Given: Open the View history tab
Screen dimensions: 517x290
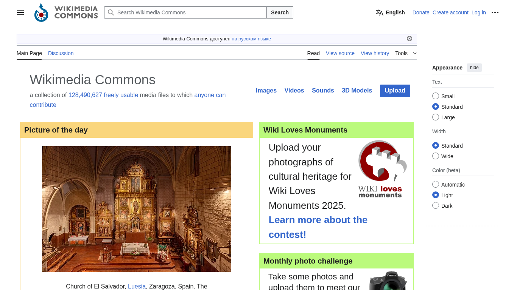Looking at the screenshot, I should point(375,53).
